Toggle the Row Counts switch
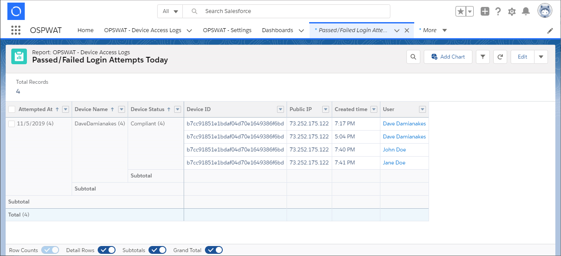Viewport: 561px width, 256px height. click(x=50, y=250)
